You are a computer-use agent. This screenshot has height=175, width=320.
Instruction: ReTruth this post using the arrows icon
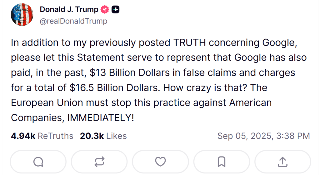99,162
